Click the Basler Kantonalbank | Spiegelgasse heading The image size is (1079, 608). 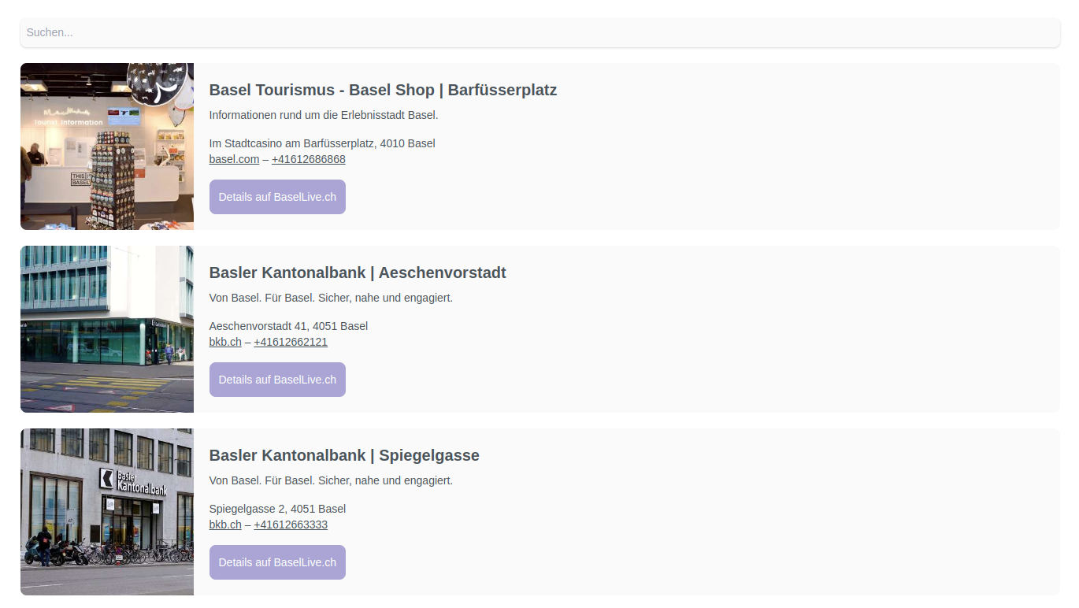coord(344,455)
